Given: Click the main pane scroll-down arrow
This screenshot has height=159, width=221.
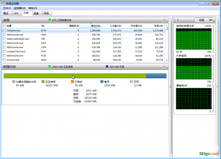Looking at the screenshot, I should tap(171, 156).
